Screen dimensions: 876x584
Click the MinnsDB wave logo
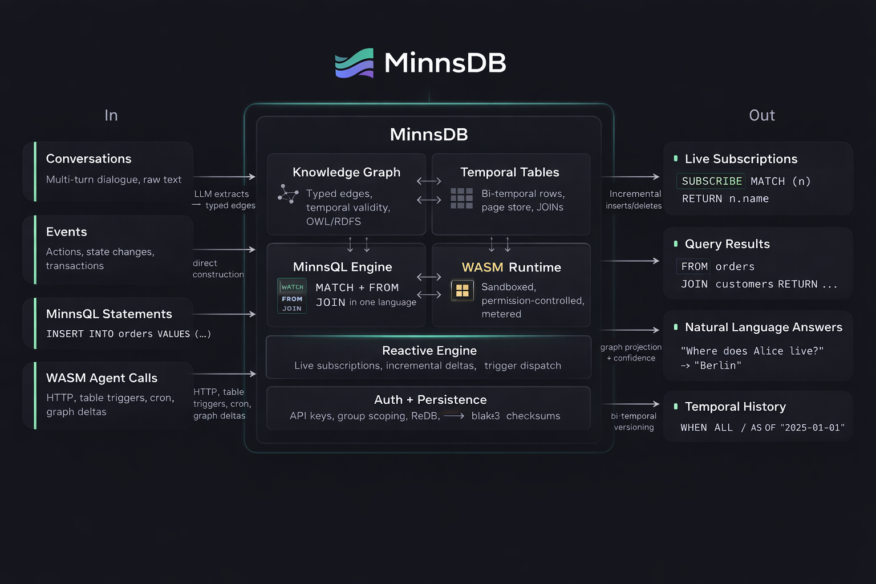click(354, 63)
